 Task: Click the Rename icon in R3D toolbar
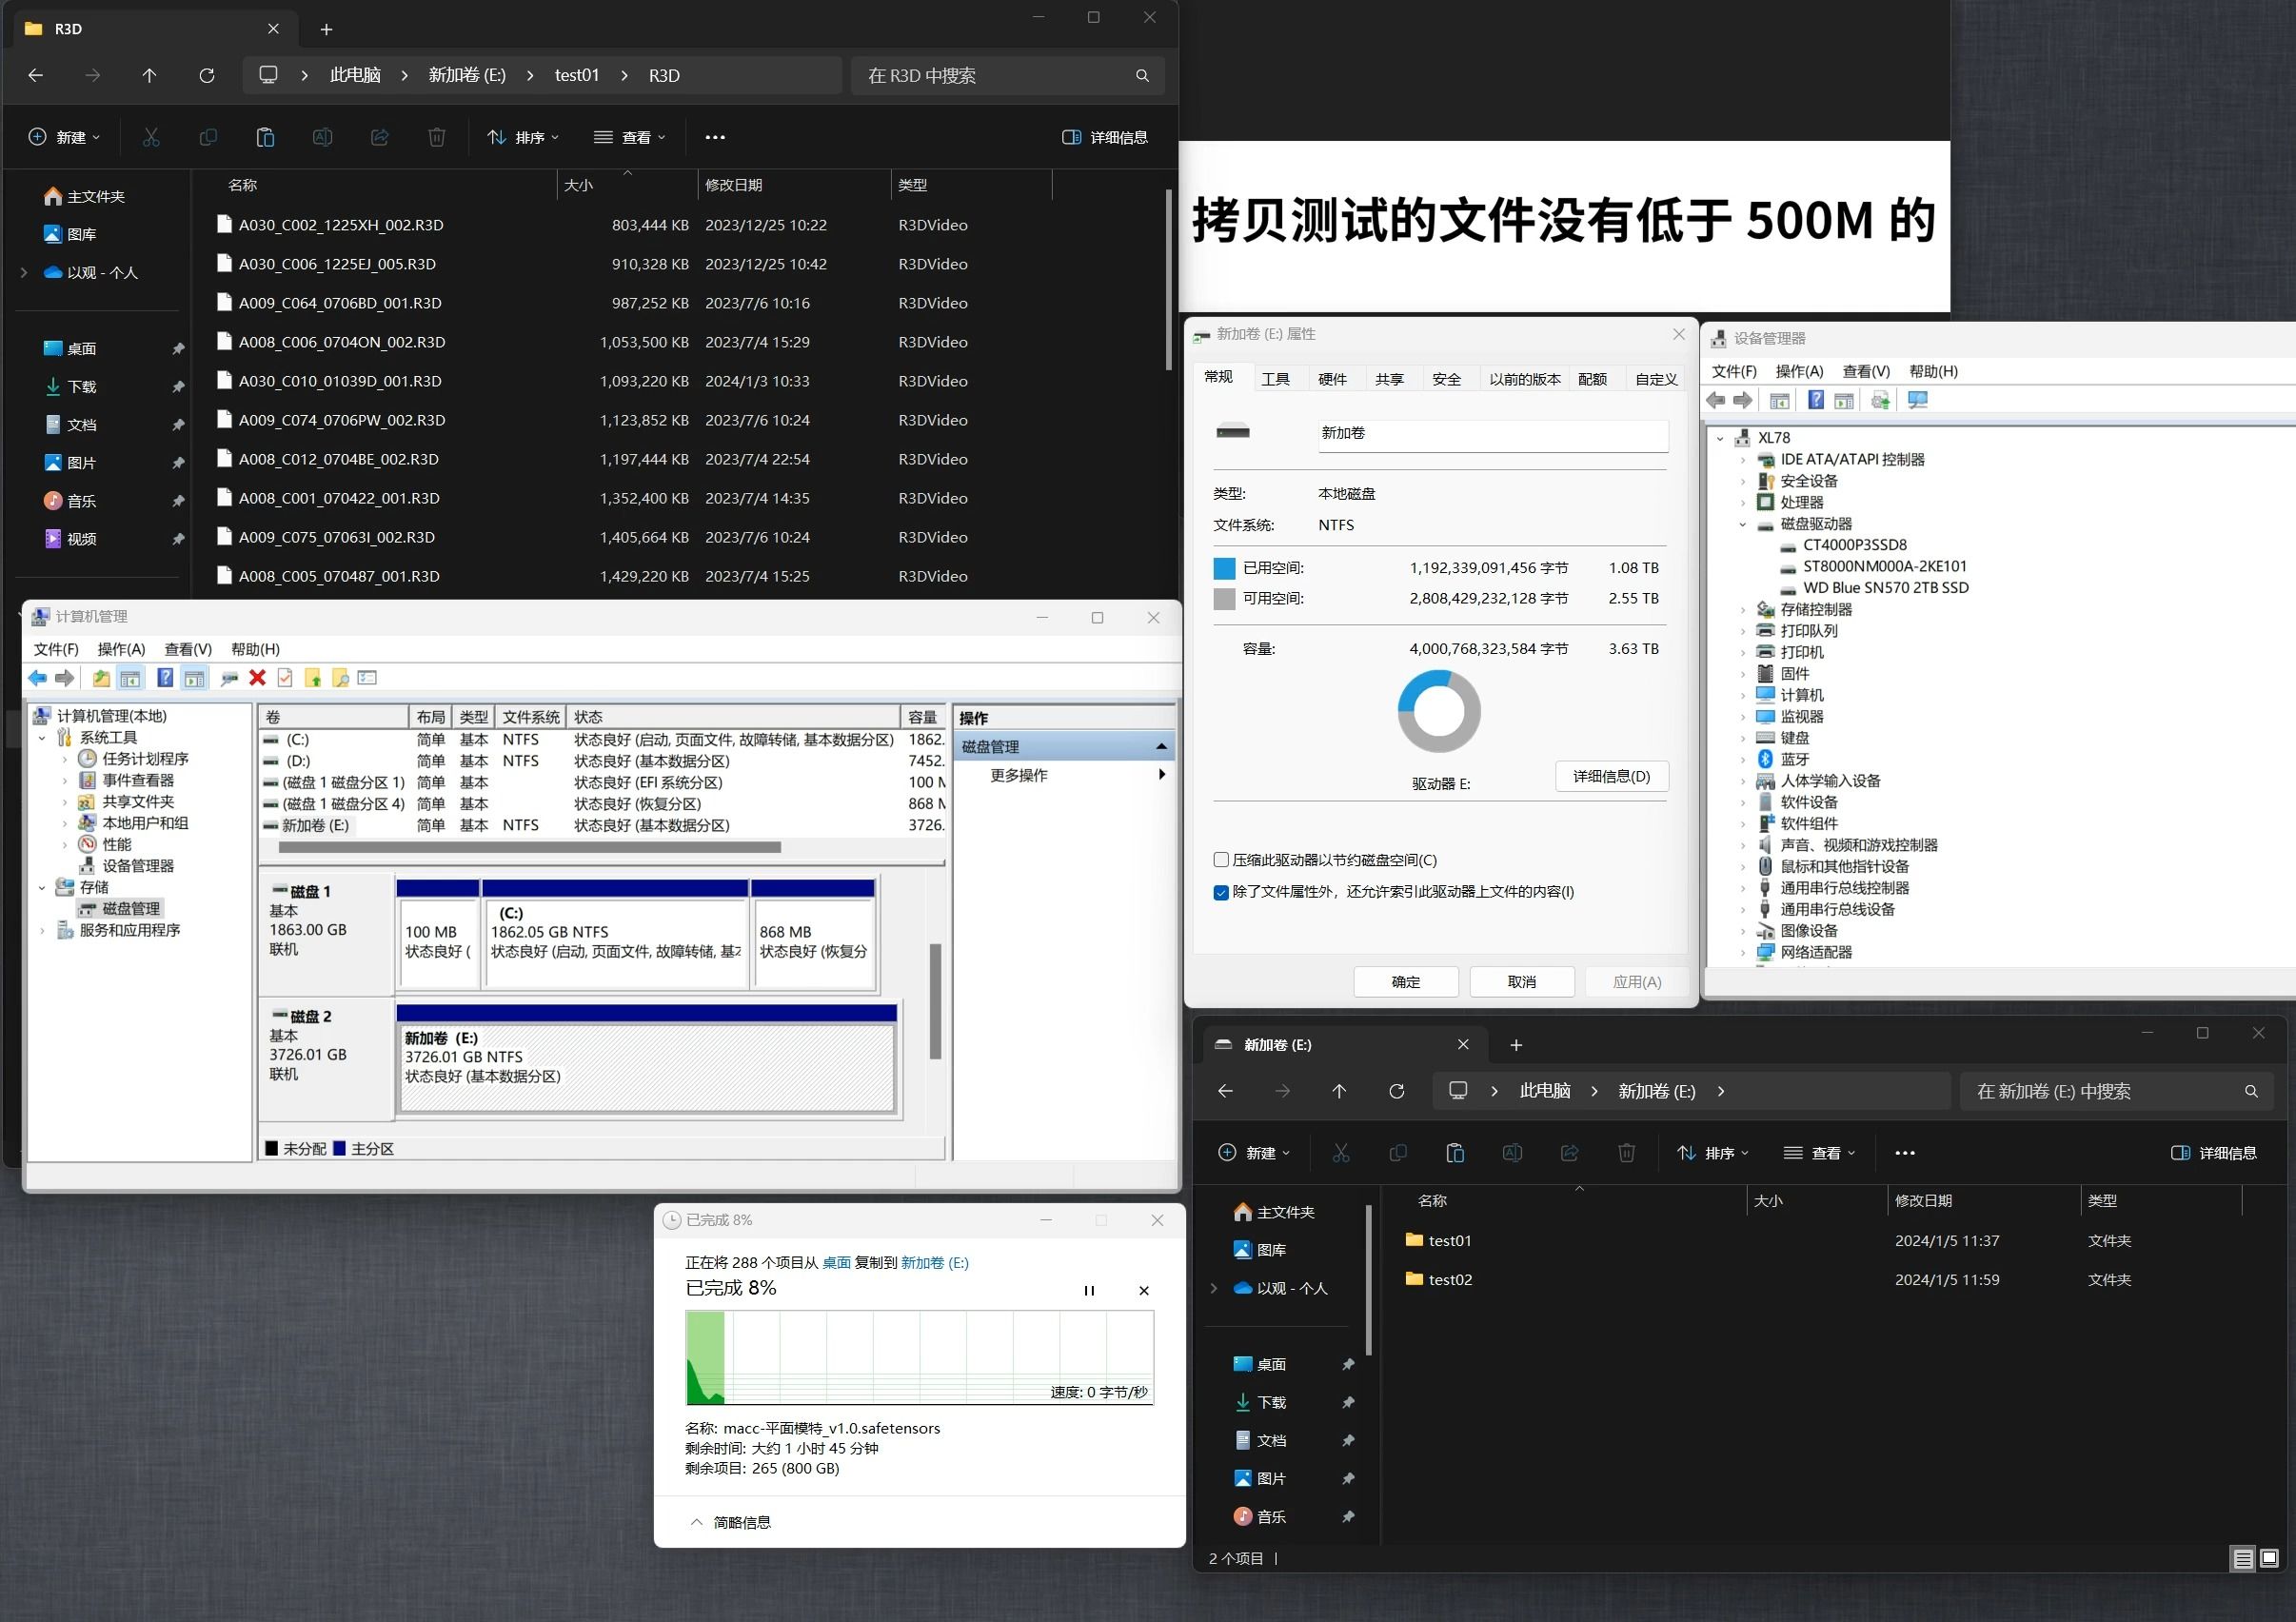pos(322,137)
